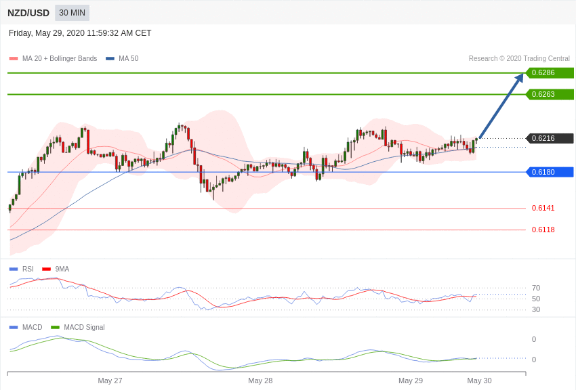Click the MA 50 legend label

[129, 58]
